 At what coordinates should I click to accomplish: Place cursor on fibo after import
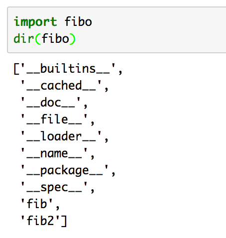pyautogui.click(x=78, y=21)
